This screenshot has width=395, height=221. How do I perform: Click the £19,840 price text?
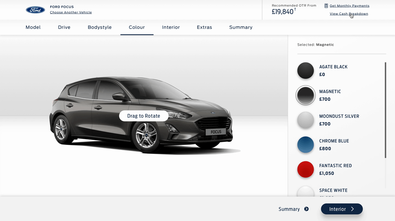click(282, 12)
